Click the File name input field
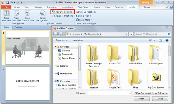174x104 pixels. tap(109, 93)
